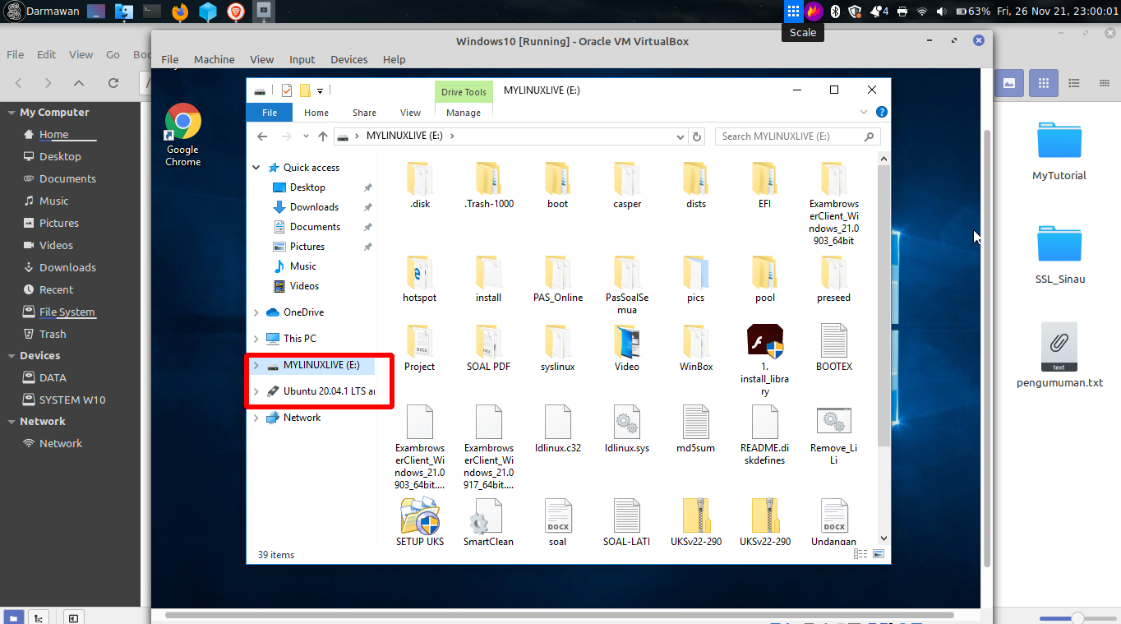Hide the Nemo sidebar button

[x=73, y=617]
